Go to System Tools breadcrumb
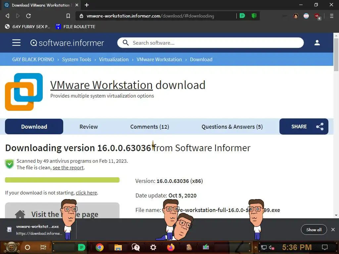The width and height of the screenshot is (339, 254). point(76,60)
